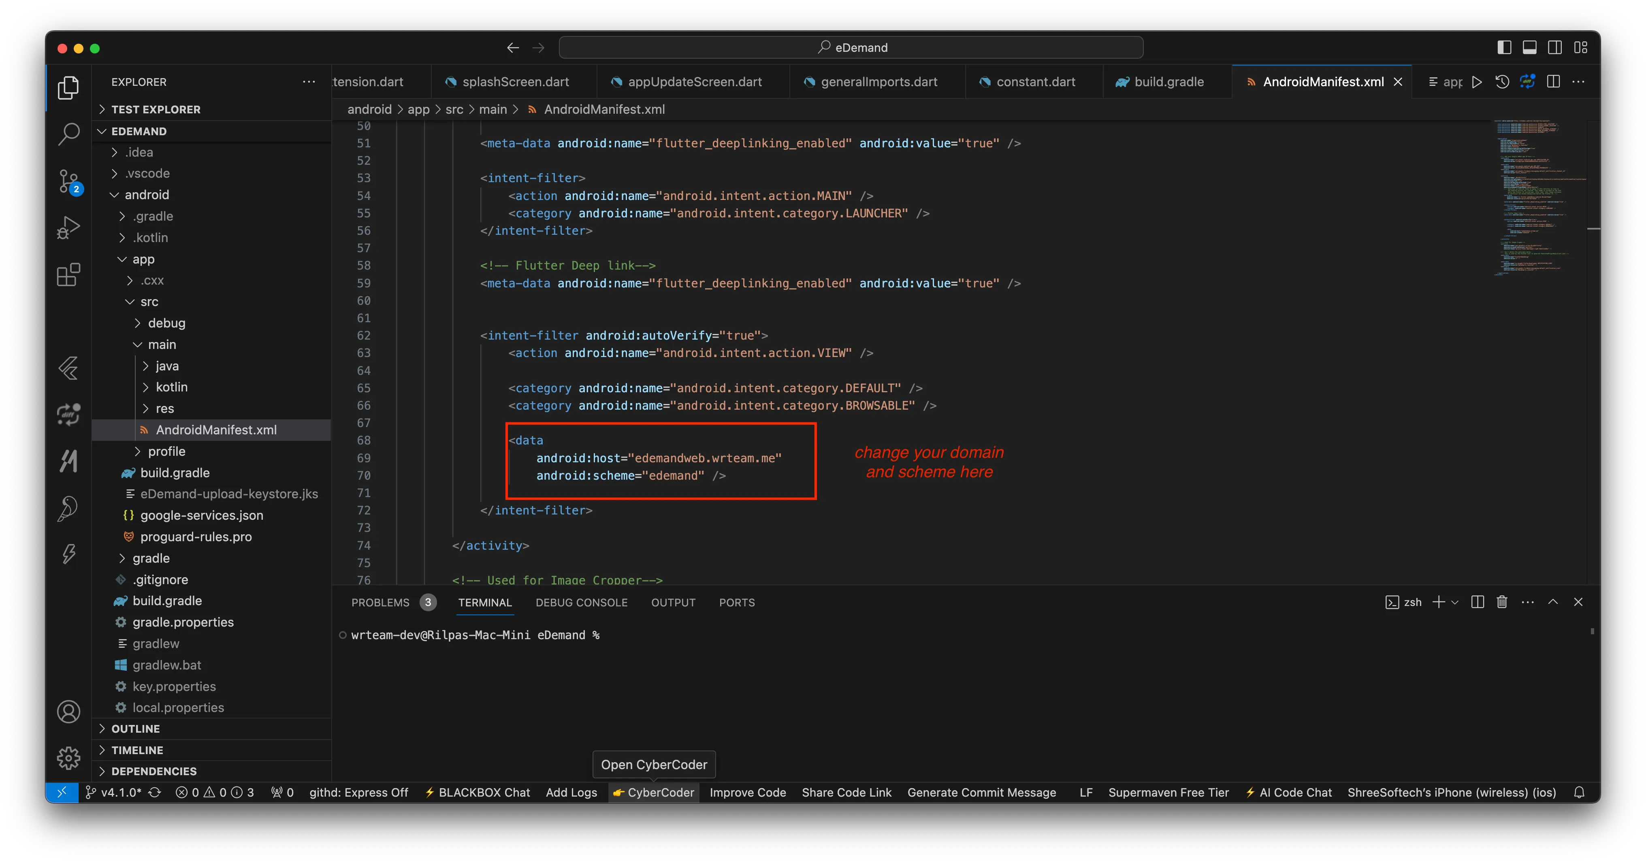Image resolution: width=1646 pixels, height=863 pixels.
Task: Open the Extensions view
Action: [x=68, y=275]
